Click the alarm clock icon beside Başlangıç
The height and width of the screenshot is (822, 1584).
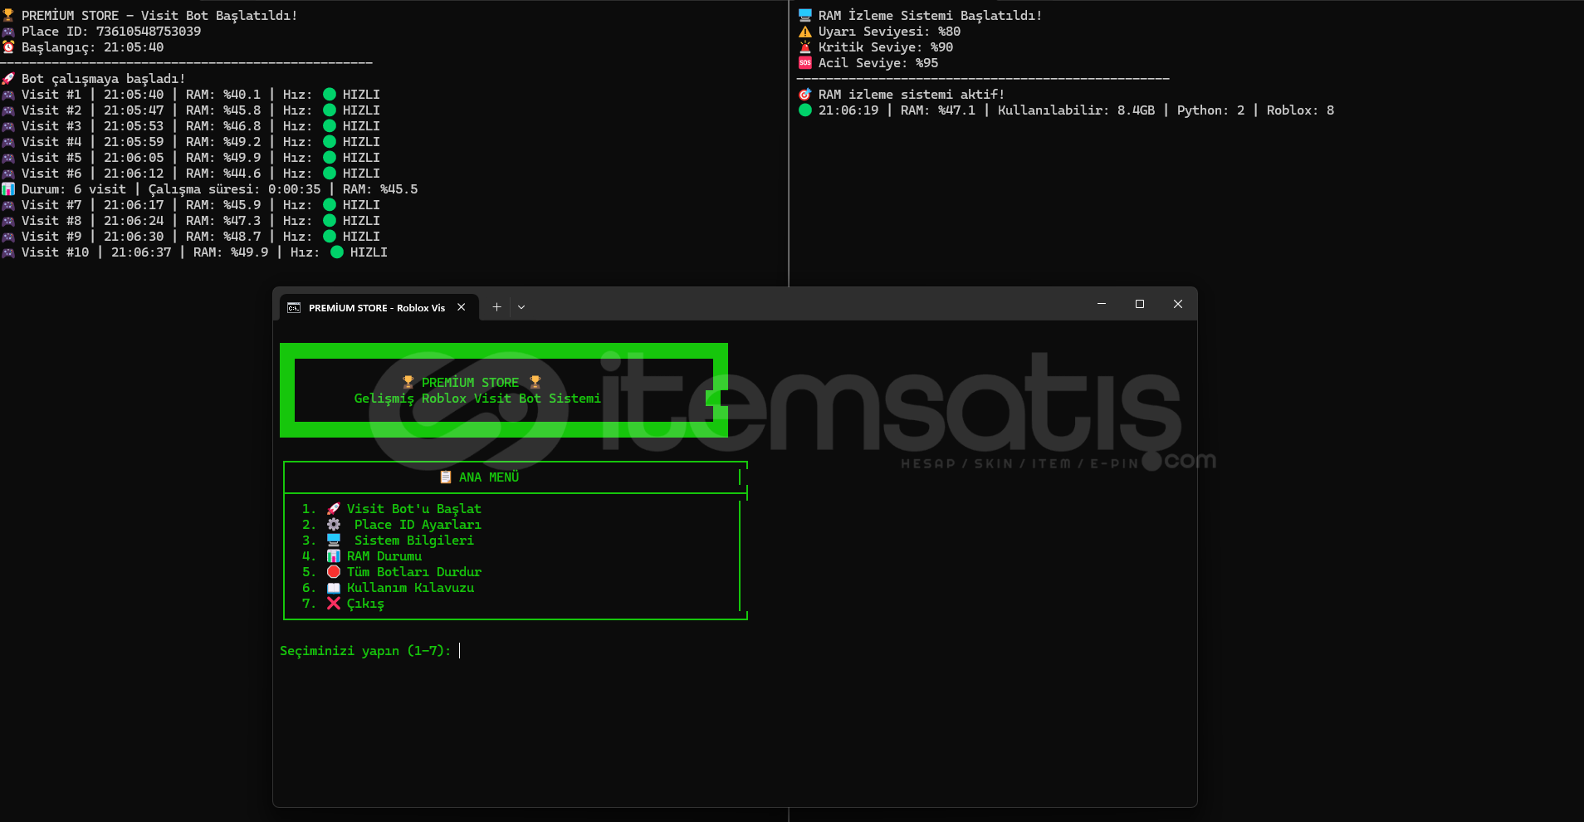pos(8,47)
